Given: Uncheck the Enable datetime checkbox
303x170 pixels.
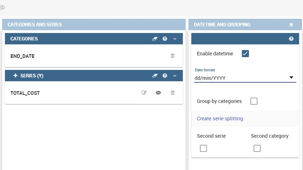Looking at the screenshot, I should tap(245, 54).
